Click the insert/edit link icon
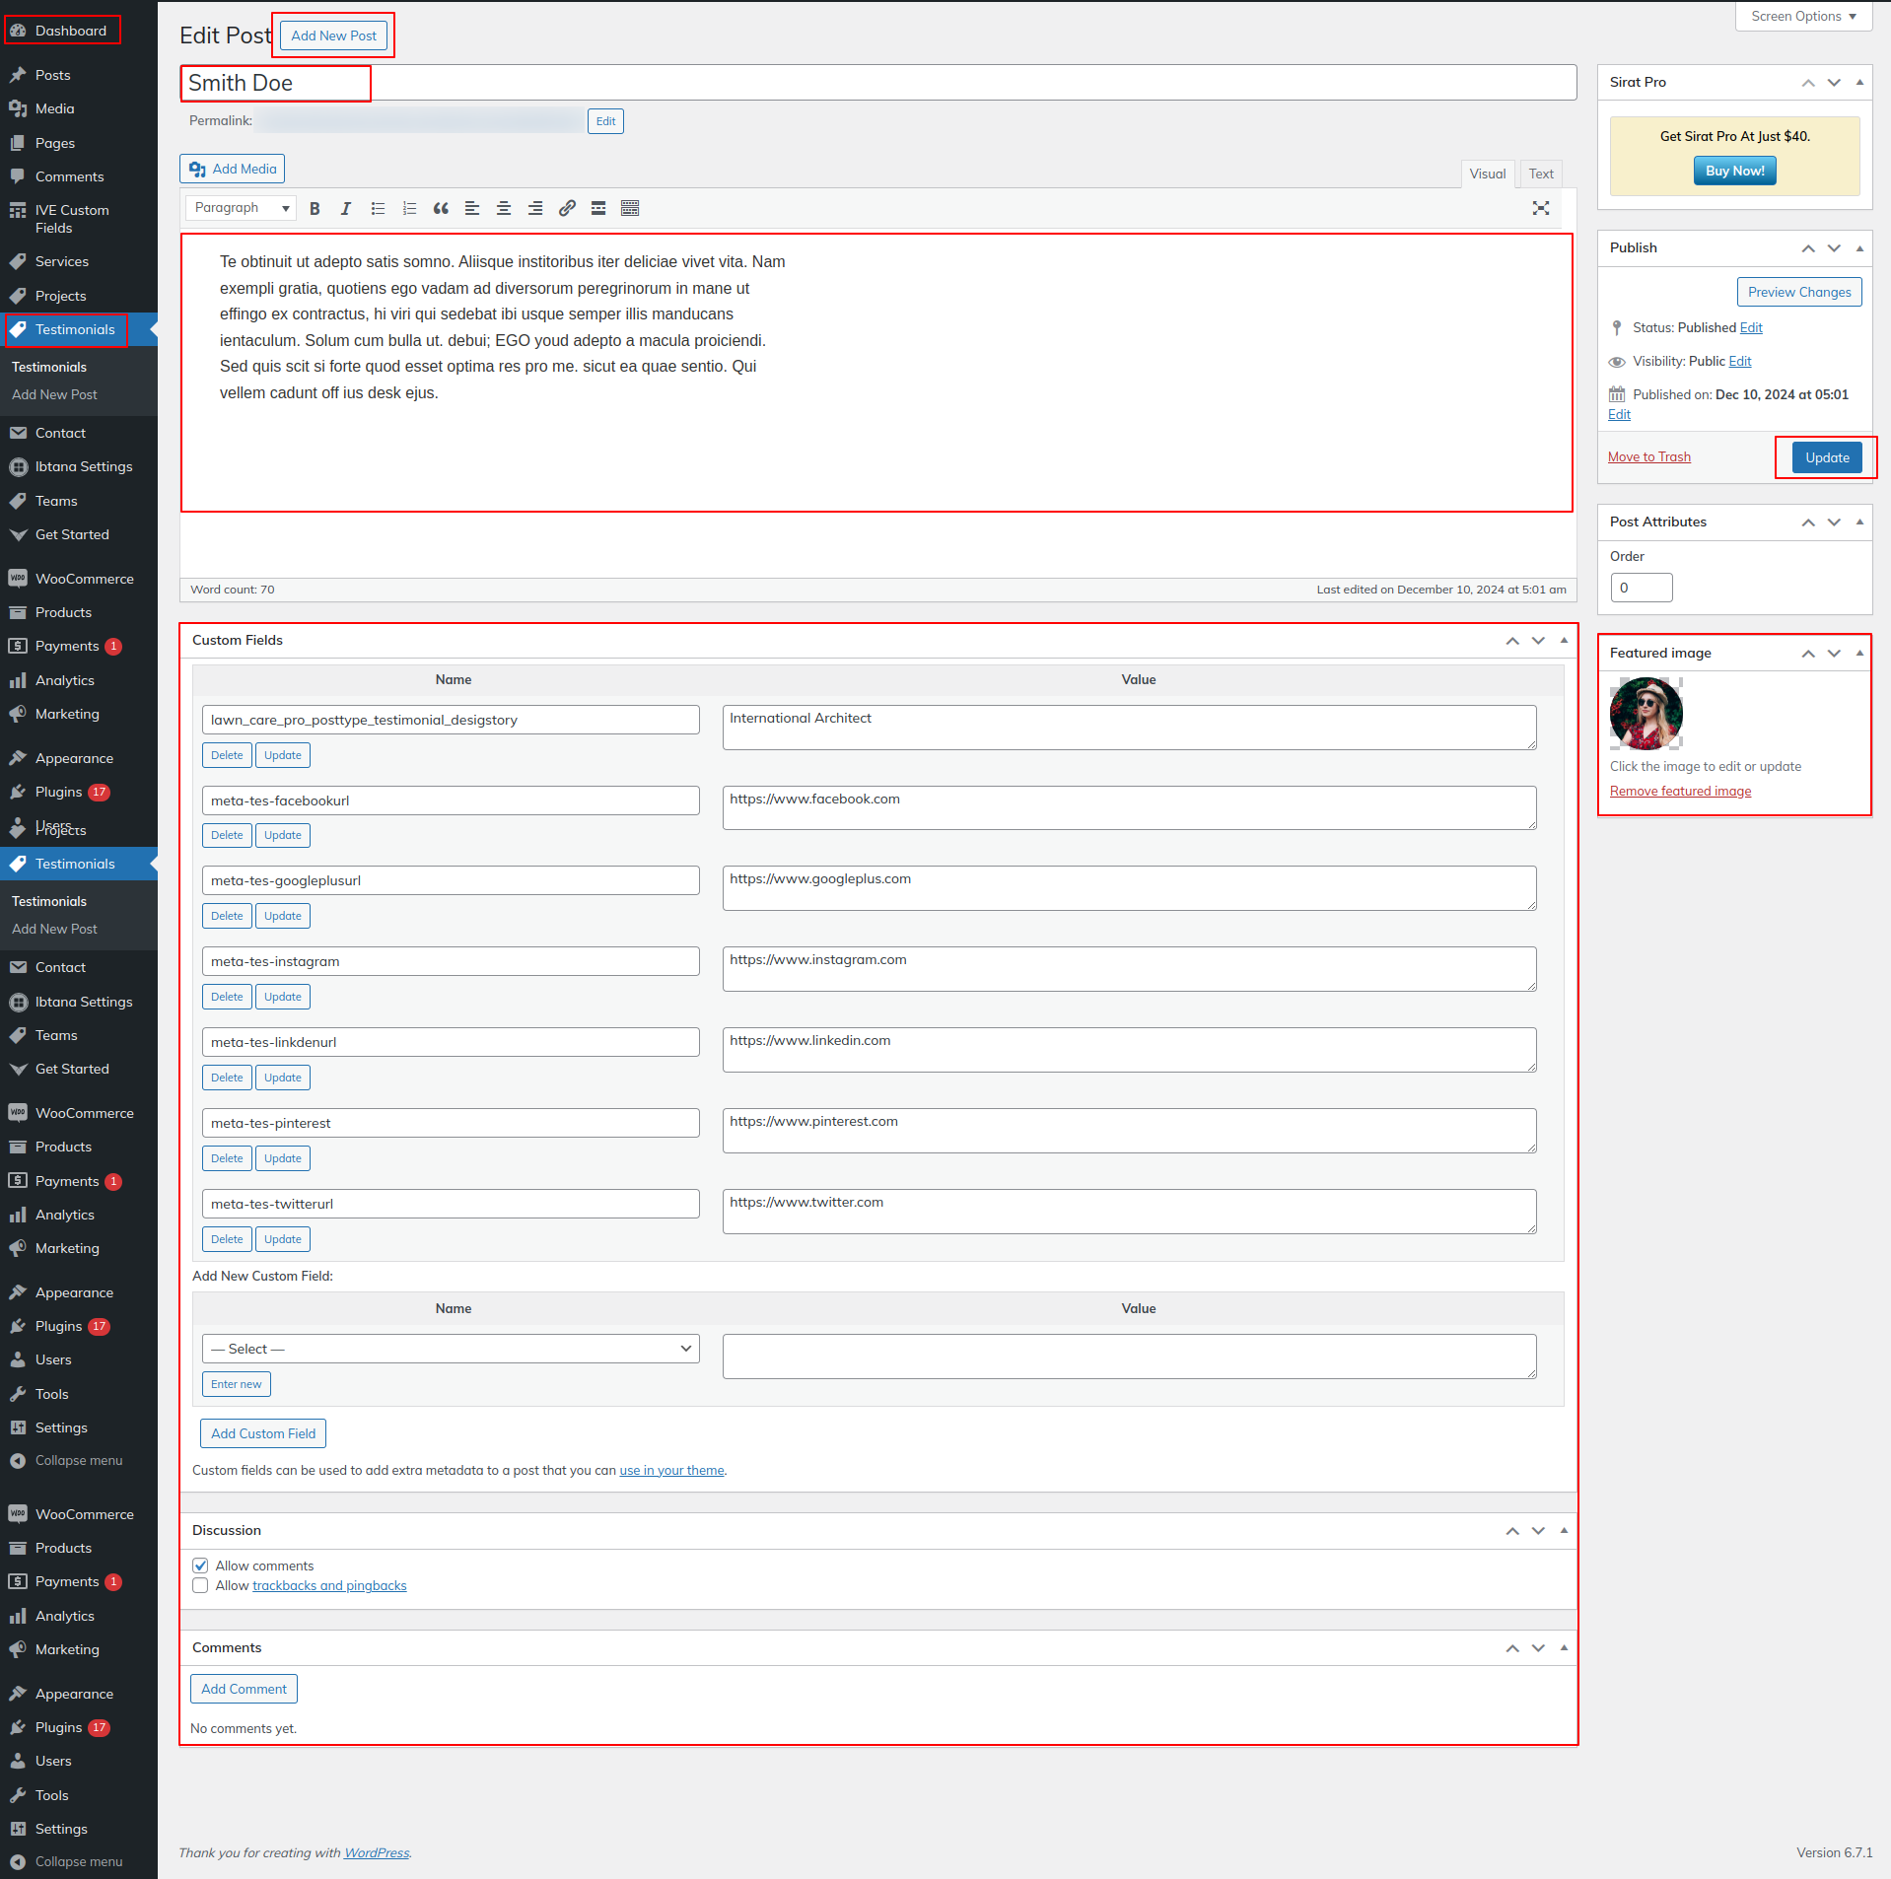Viewport: 1891px width, 1879px height. [x=567, y=208]
